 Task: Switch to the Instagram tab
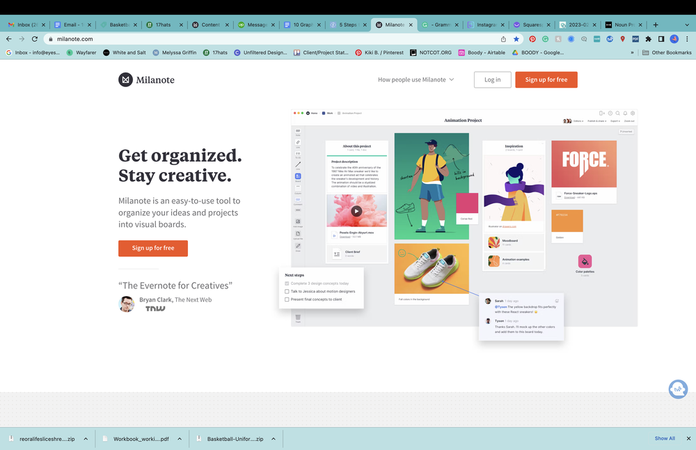484,25
